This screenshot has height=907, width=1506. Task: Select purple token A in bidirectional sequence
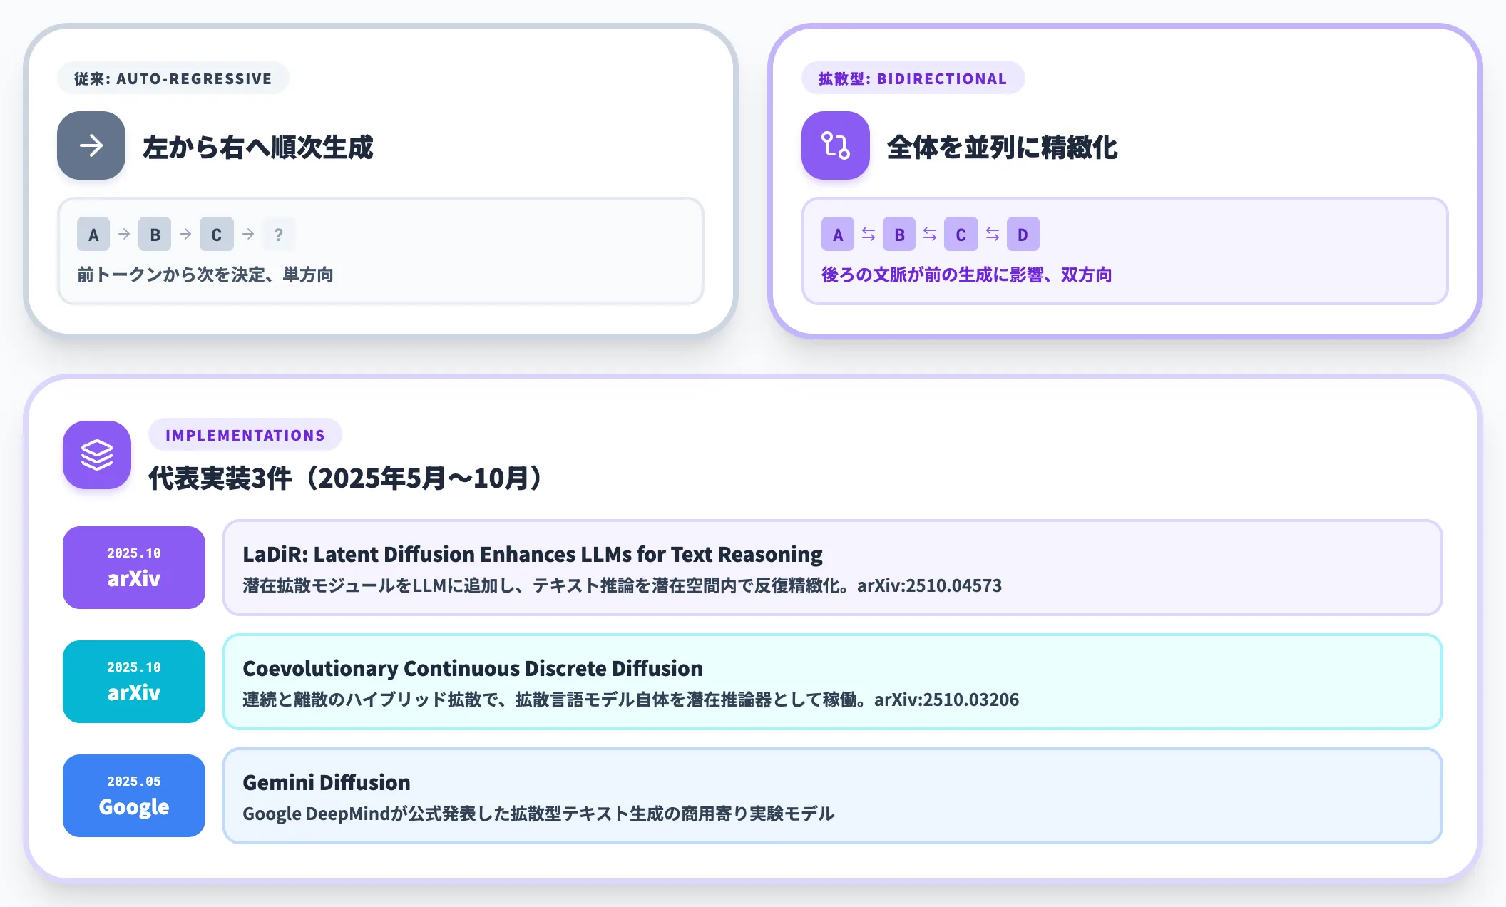(x=838, y=234)
